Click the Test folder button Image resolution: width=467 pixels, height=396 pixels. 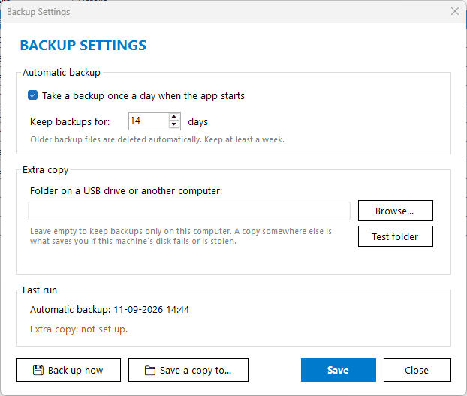tap(395, 236)
